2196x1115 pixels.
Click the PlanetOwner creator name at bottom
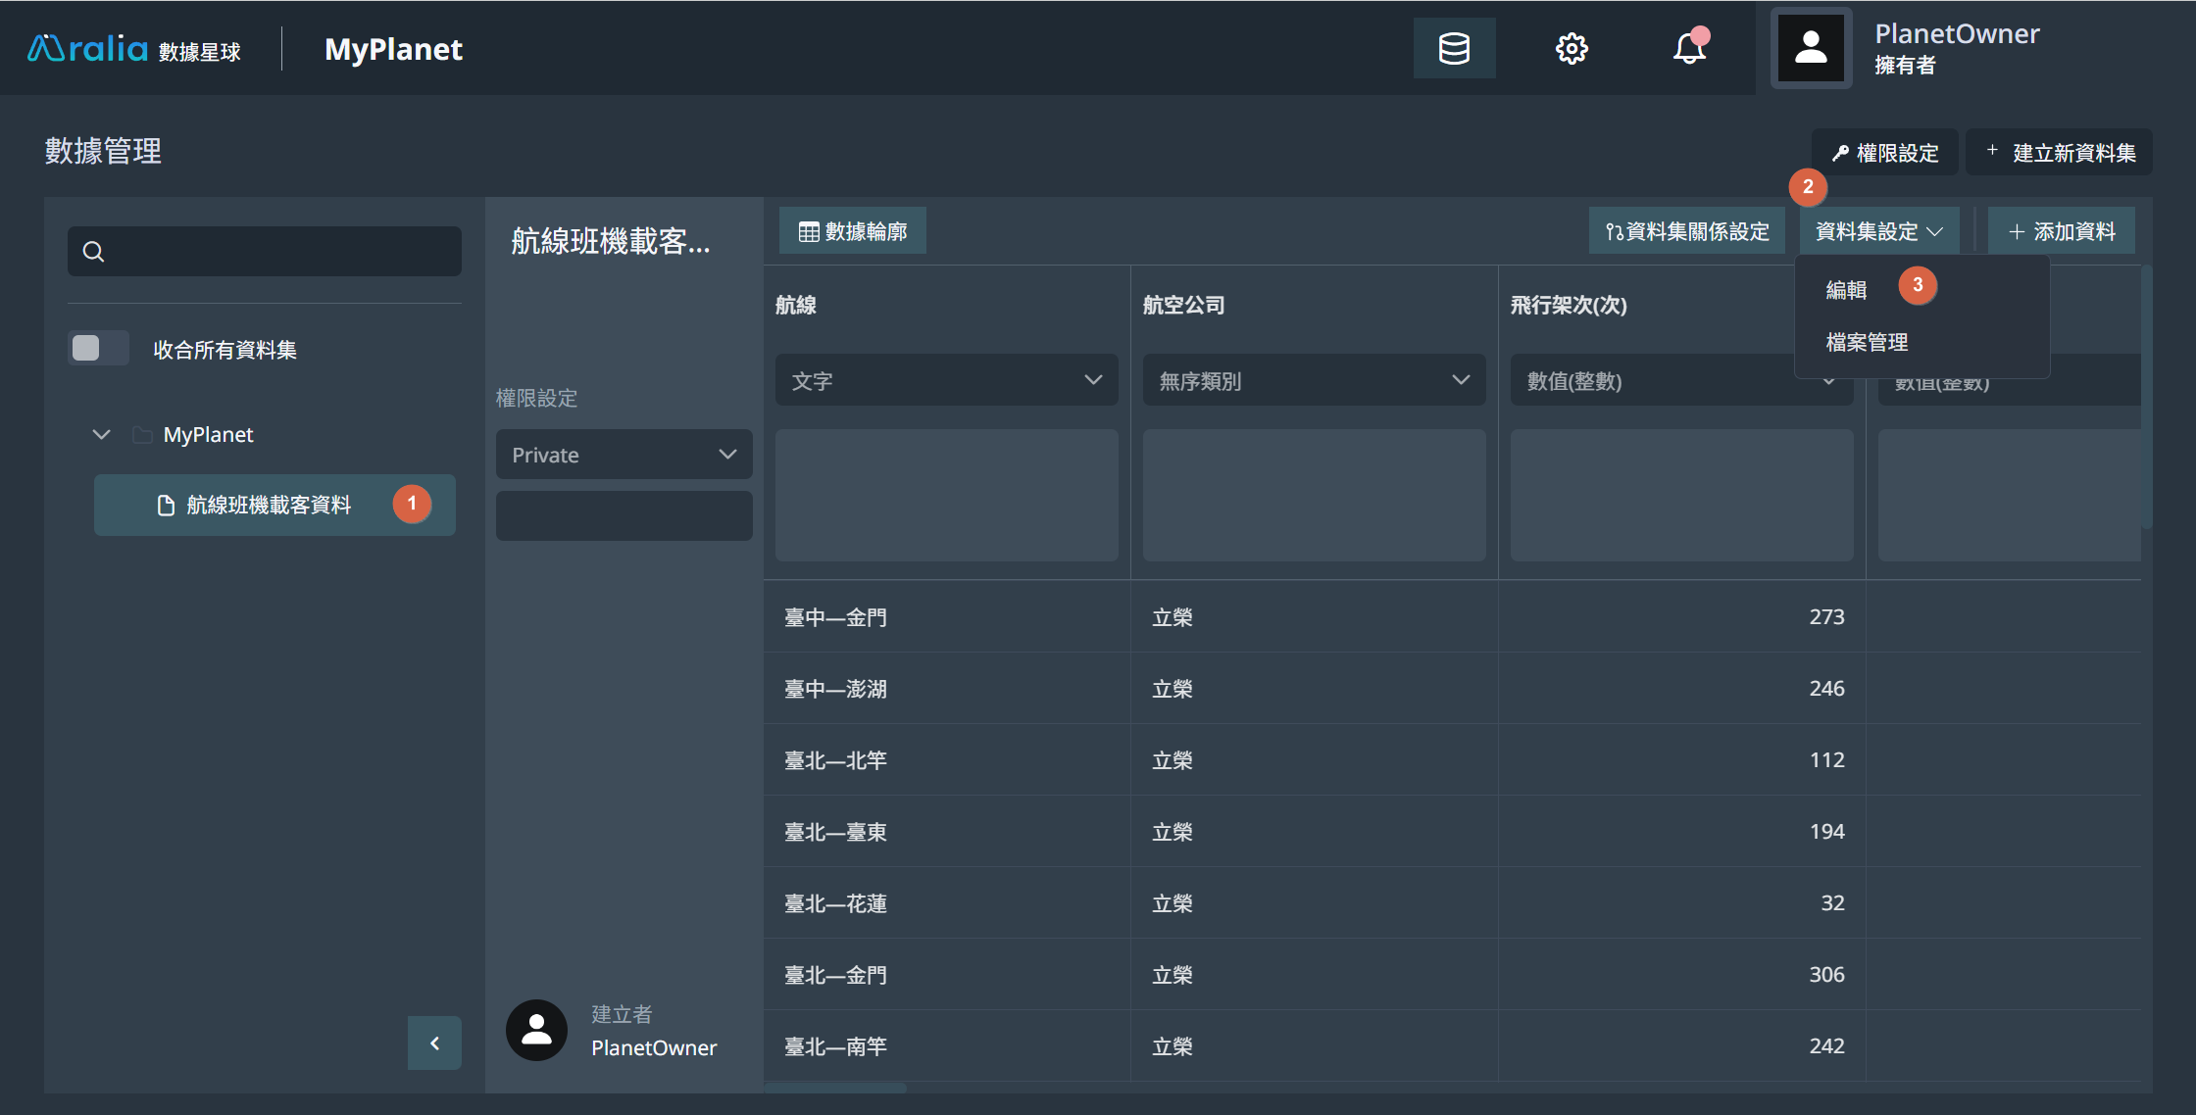click(654, 1047)
